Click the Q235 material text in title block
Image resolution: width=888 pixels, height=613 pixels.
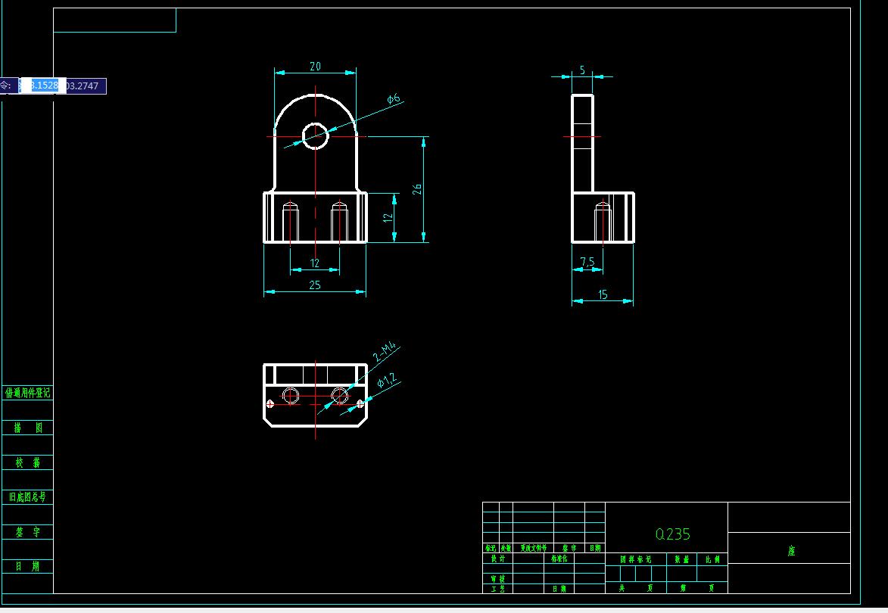click(672, 534)
